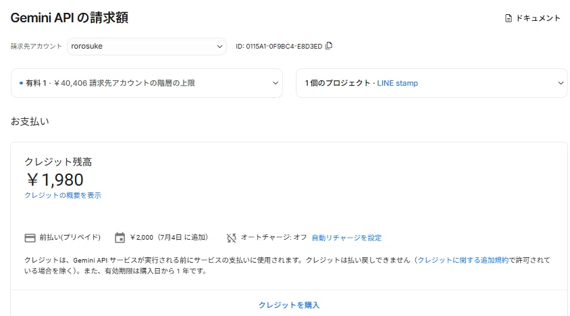Click the ¥1,980 credit balance amount
Screen dimensions: 570x316
click(55, 180)
